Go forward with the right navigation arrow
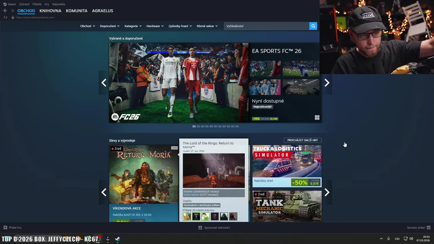 coord(13,11)
